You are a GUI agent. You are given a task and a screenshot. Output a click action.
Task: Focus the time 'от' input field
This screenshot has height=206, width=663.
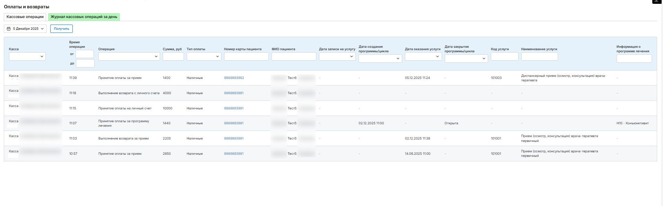(85, 54)
